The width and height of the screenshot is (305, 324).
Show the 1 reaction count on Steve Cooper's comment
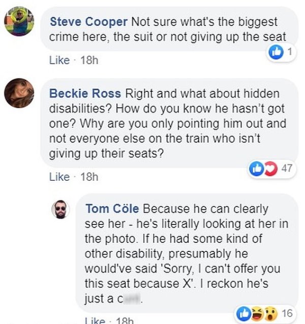click(x=289, y=52)
